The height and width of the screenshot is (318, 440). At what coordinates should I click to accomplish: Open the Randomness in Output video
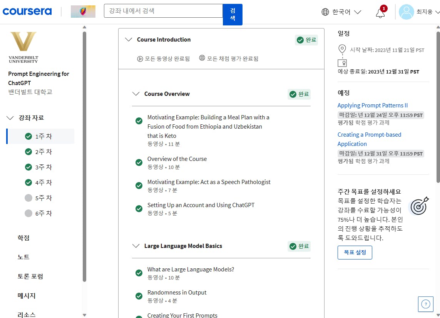(x=177, y=293)
